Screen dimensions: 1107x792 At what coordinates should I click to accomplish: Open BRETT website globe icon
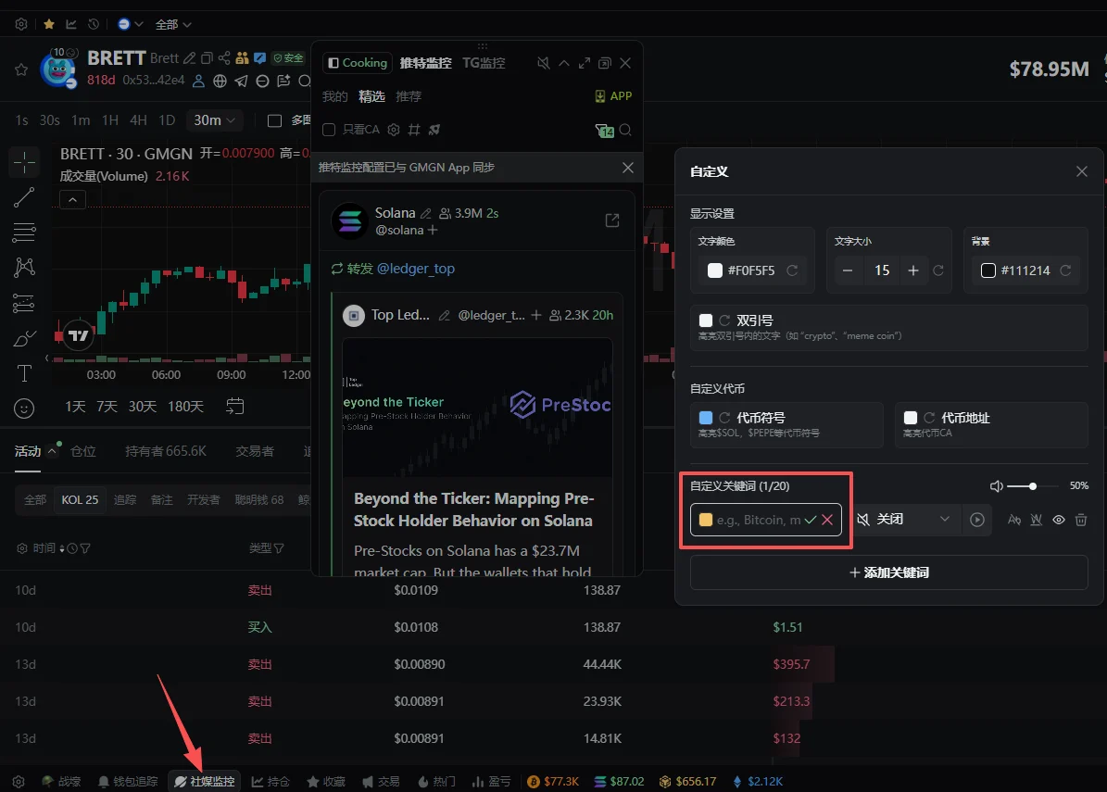(x=220, y=82)
